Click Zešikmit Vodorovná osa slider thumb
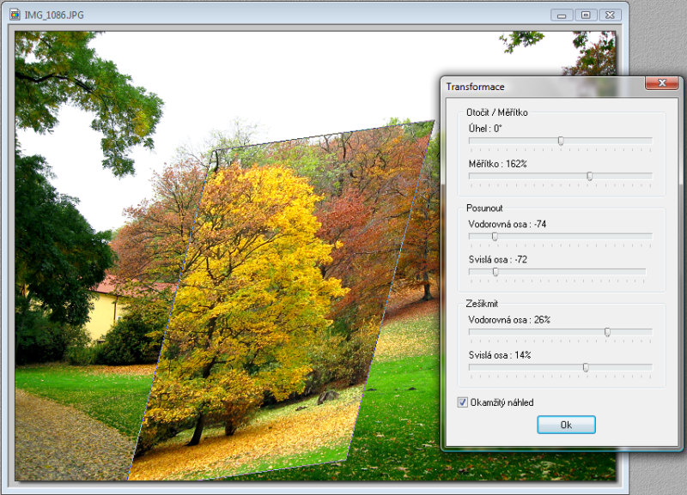Viewport: 687px width, 495px height. click(x=607, y=332)
